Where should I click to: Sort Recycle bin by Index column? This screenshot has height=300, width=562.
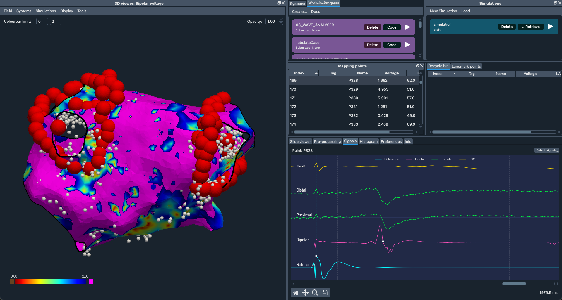coord(442,74)
